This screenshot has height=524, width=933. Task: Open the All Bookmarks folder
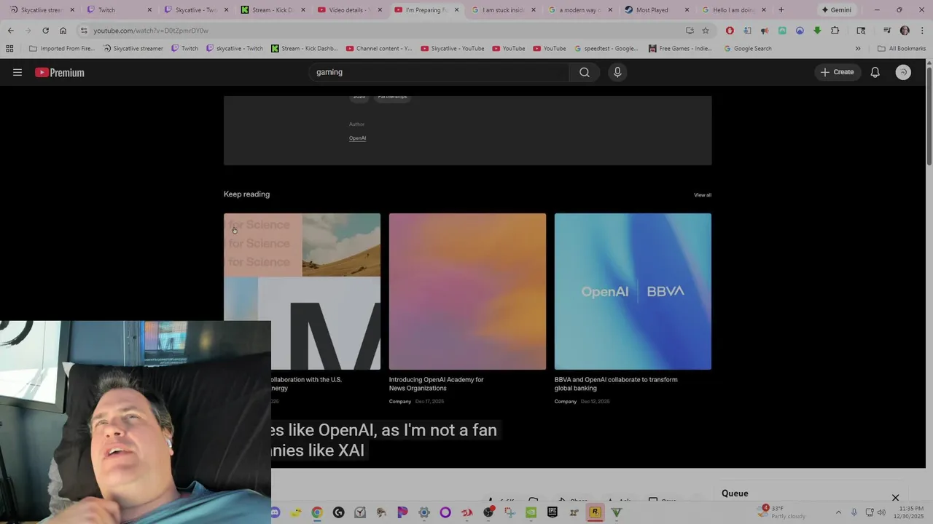[902, 49]
